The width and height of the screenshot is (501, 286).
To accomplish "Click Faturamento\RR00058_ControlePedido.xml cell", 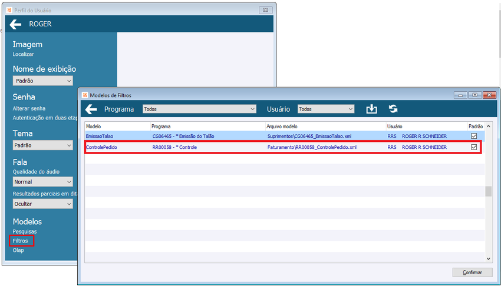I will [312, 147].
